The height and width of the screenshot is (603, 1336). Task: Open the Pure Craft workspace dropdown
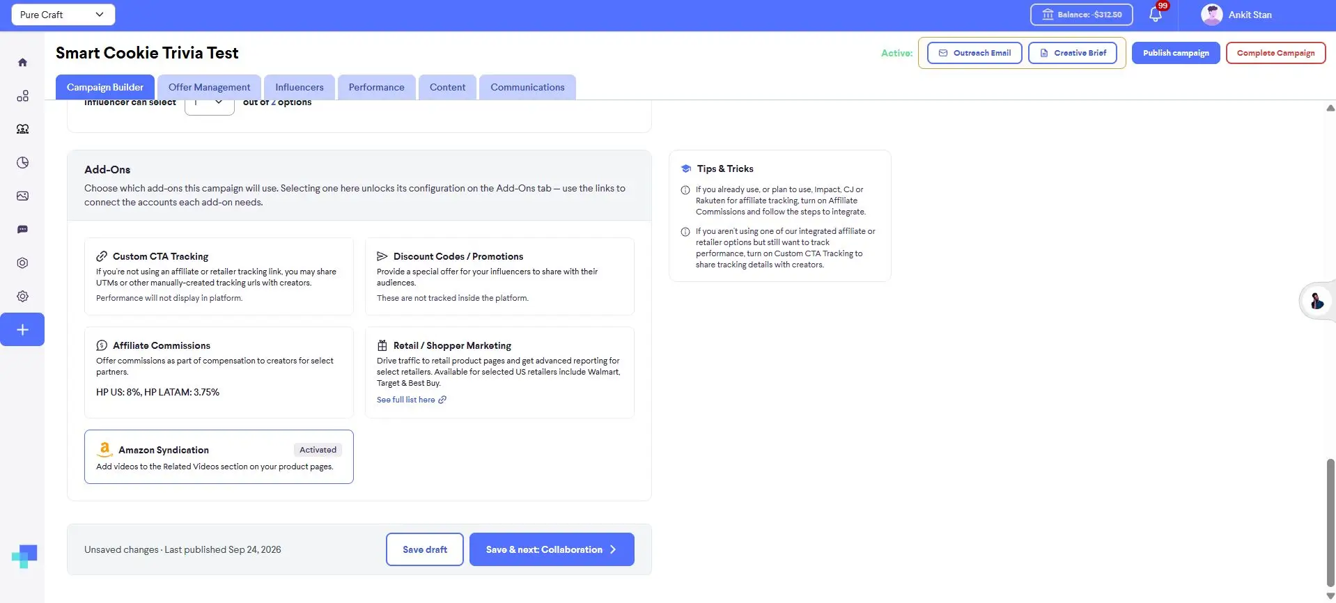(63, 15)
